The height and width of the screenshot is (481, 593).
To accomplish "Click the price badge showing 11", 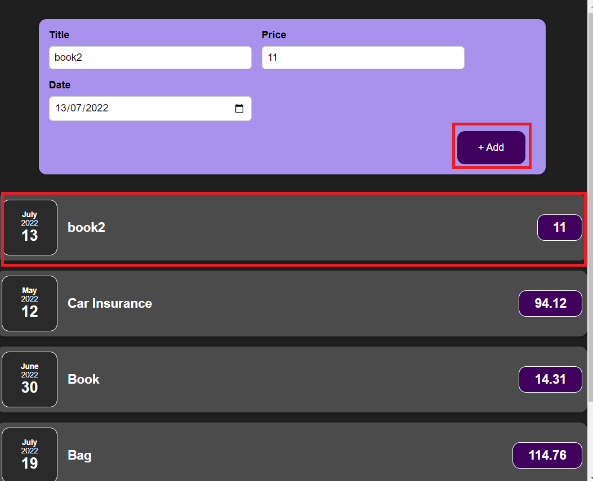I will tap(559, 227).
